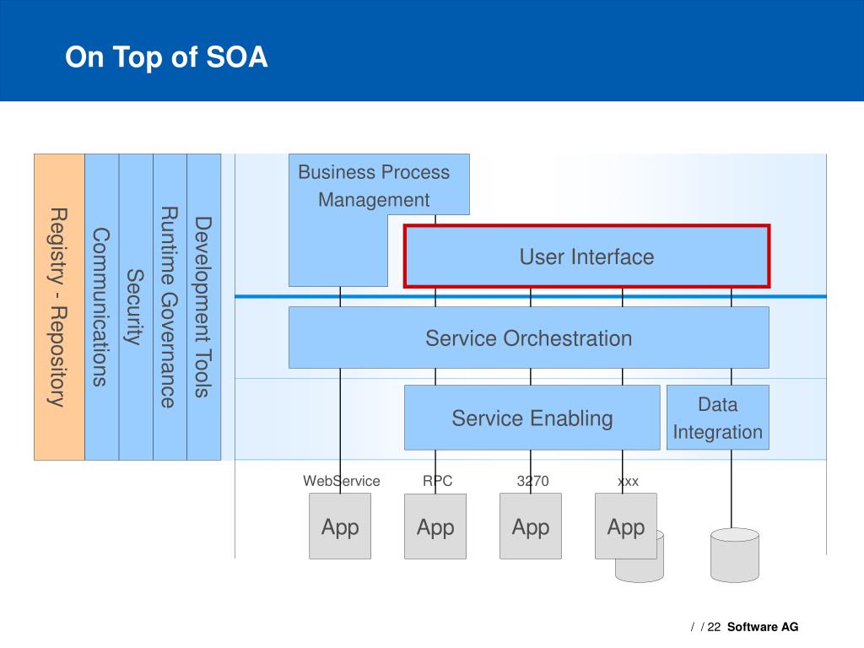Click the Development Tools vertical column
Image resolution: width=864 pixels, height=648 pixels.
pyautogui.click(x=204, y=307)
